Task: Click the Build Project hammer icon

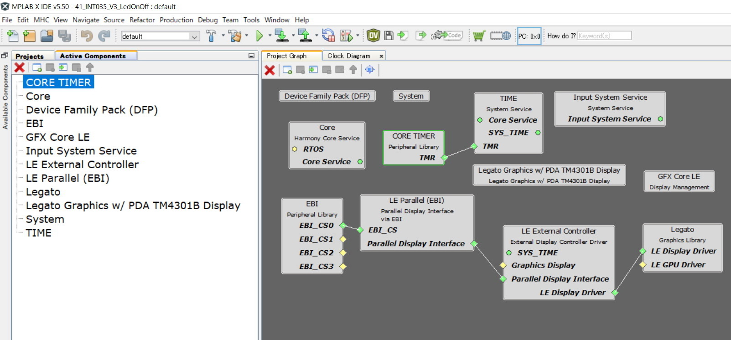Action: [x=211, y=36]
